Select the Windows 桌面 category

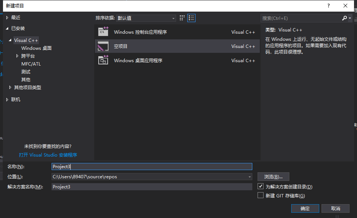click(36, 48)
